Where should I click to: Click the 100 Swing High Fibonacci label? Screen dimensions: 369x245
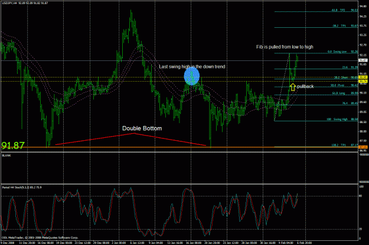[x=342, y=120]
